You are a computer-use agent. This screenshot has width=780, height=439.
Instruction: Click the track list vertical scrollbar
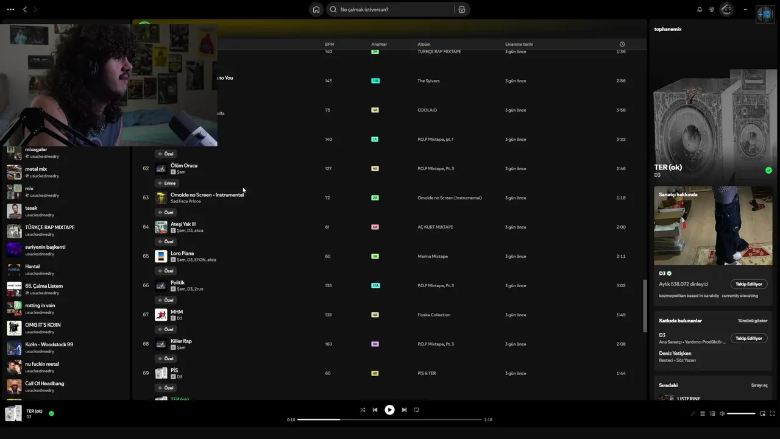(x=645, y=306)
